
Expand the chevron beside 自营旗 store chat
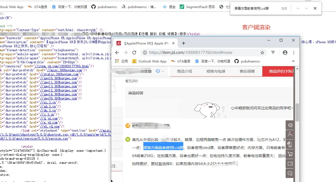click(x=163, y=71)
